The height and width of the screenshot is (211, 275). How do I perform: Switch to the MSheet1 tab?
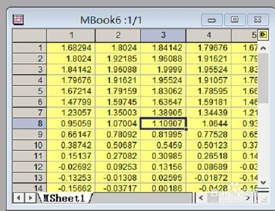[64, 198]
